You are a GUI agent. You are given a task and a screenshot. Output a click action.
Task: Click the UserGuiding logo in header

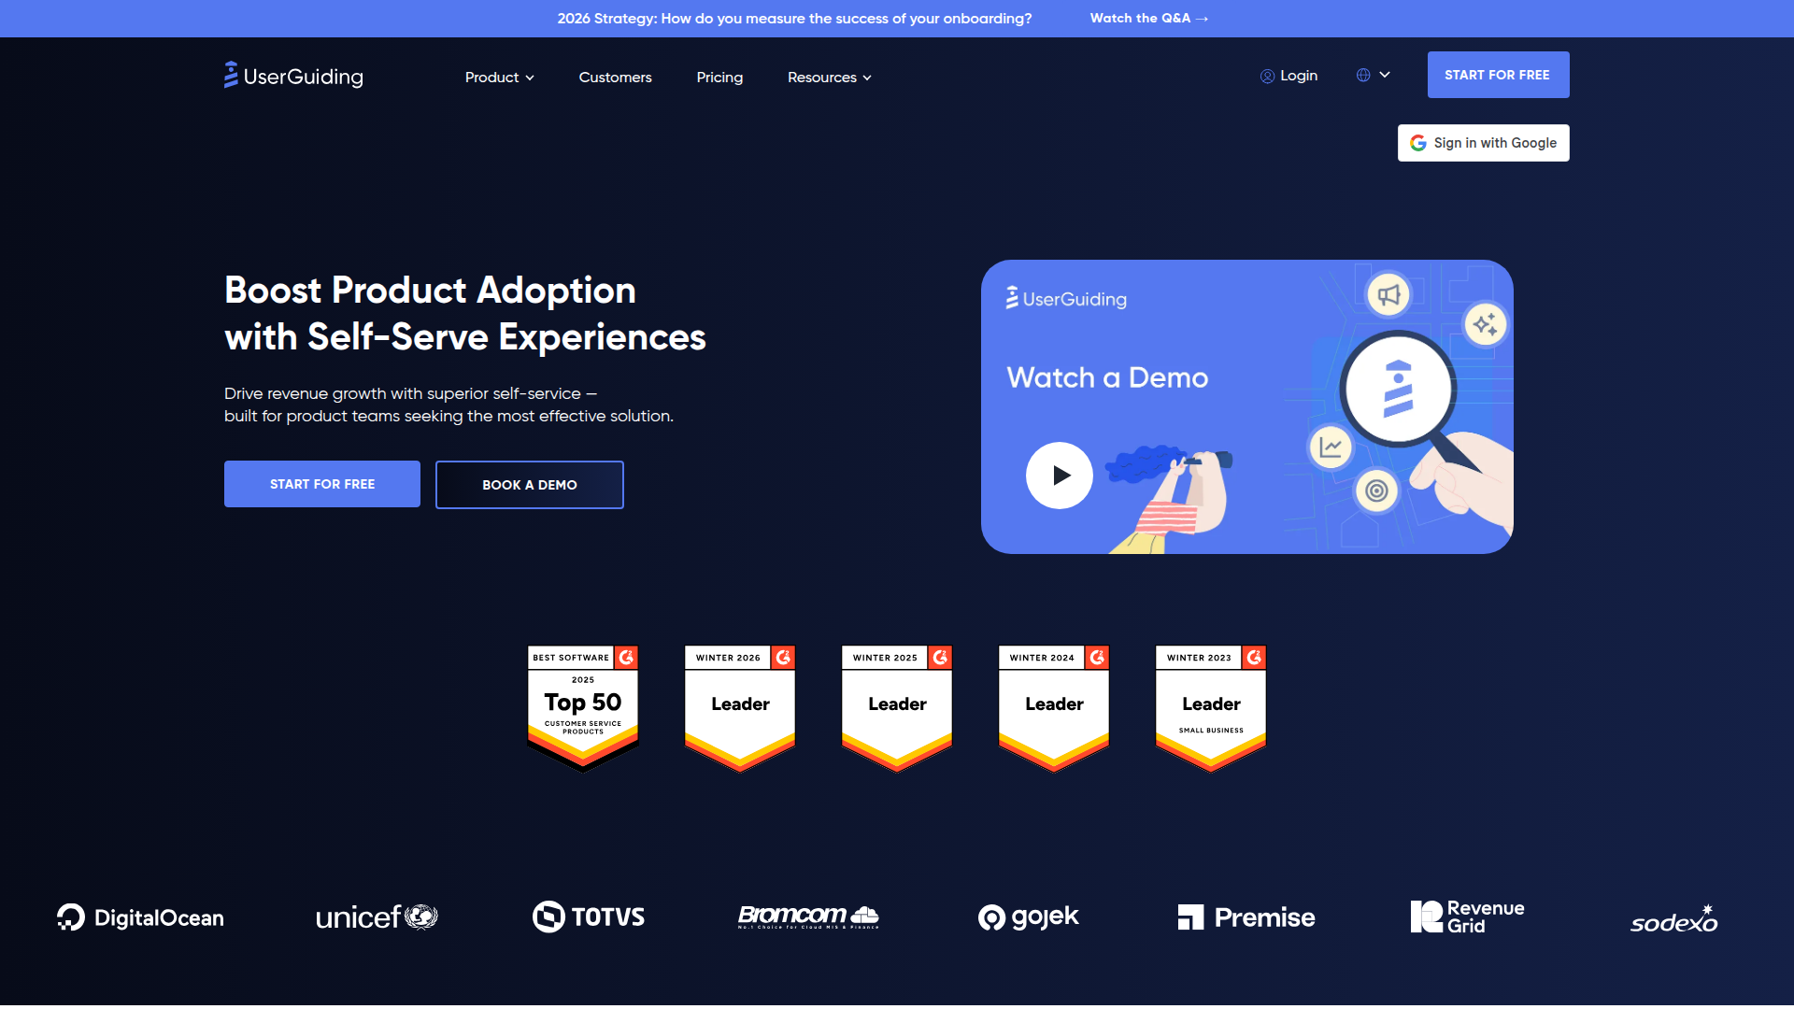point(293,77)
